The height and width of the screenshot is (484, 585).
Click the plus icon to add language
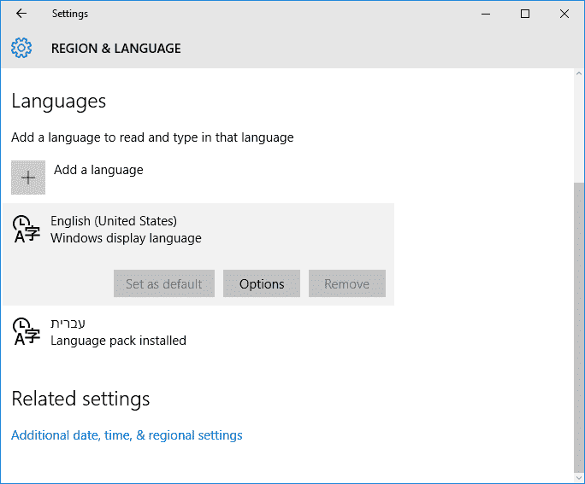pos(28,178)
